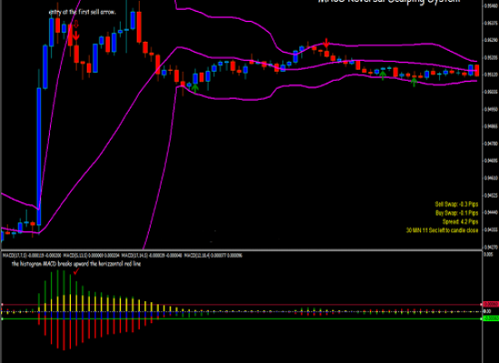This screenshot has height=363, width=499.
Task: Click the 'entry at the first sell arrow' note
Action: point(83,12)
